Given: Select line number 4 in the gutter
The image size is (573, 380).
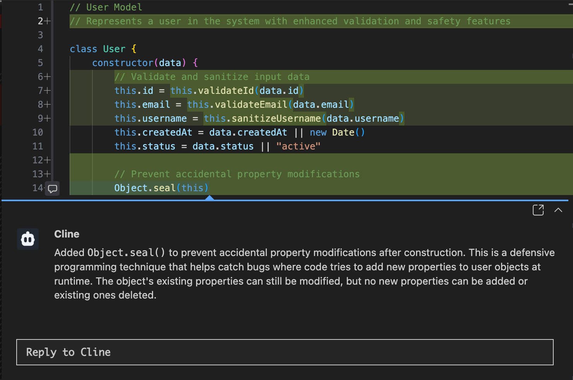Looking at the screenshot, I should (x=40, y=49).
